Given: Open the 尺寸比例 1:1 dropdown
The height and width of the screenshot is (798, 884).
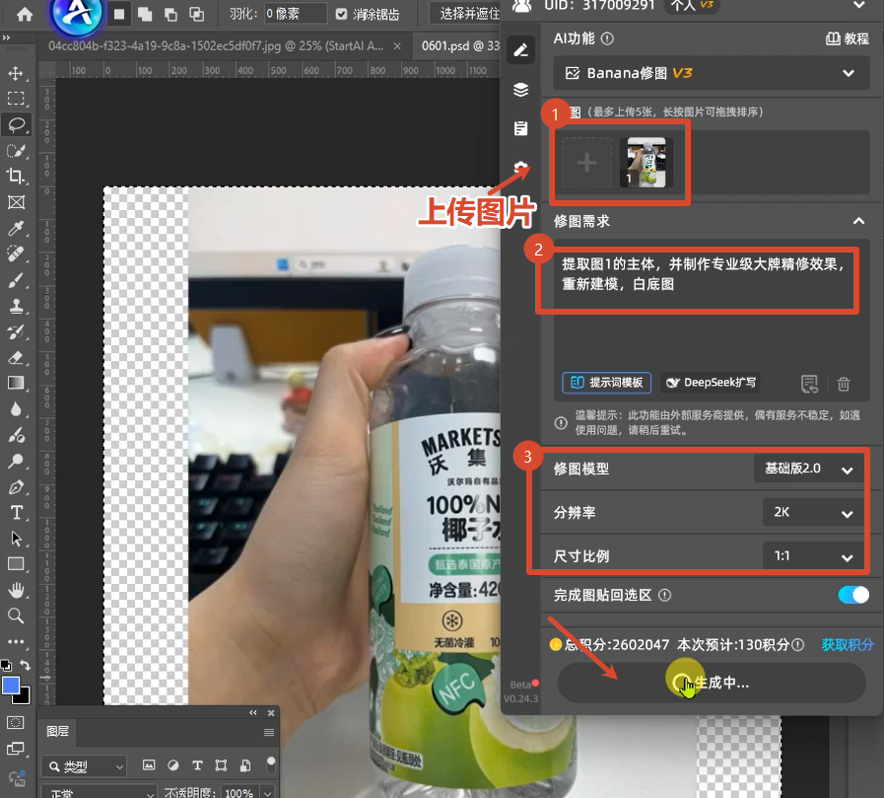Looking at the screenshot, I should [813, 556].
